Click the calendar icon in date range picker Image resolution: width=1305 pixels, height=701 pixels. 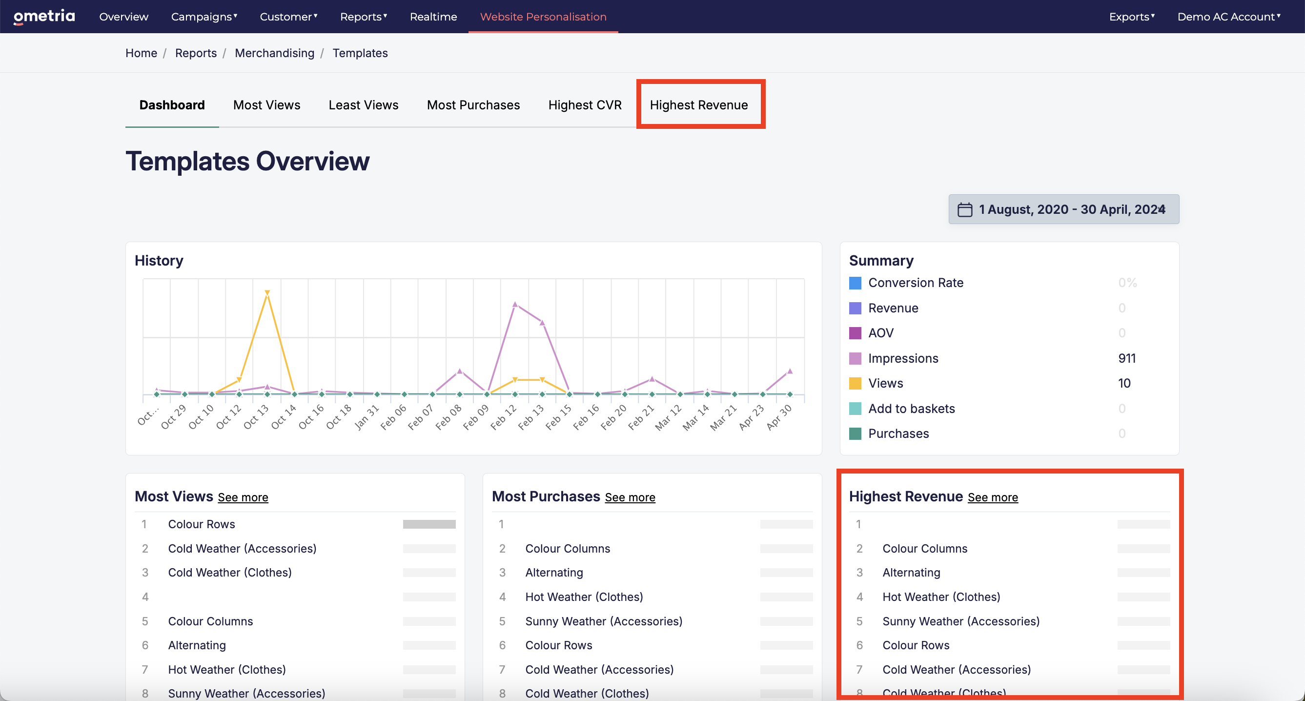[964, 209]
